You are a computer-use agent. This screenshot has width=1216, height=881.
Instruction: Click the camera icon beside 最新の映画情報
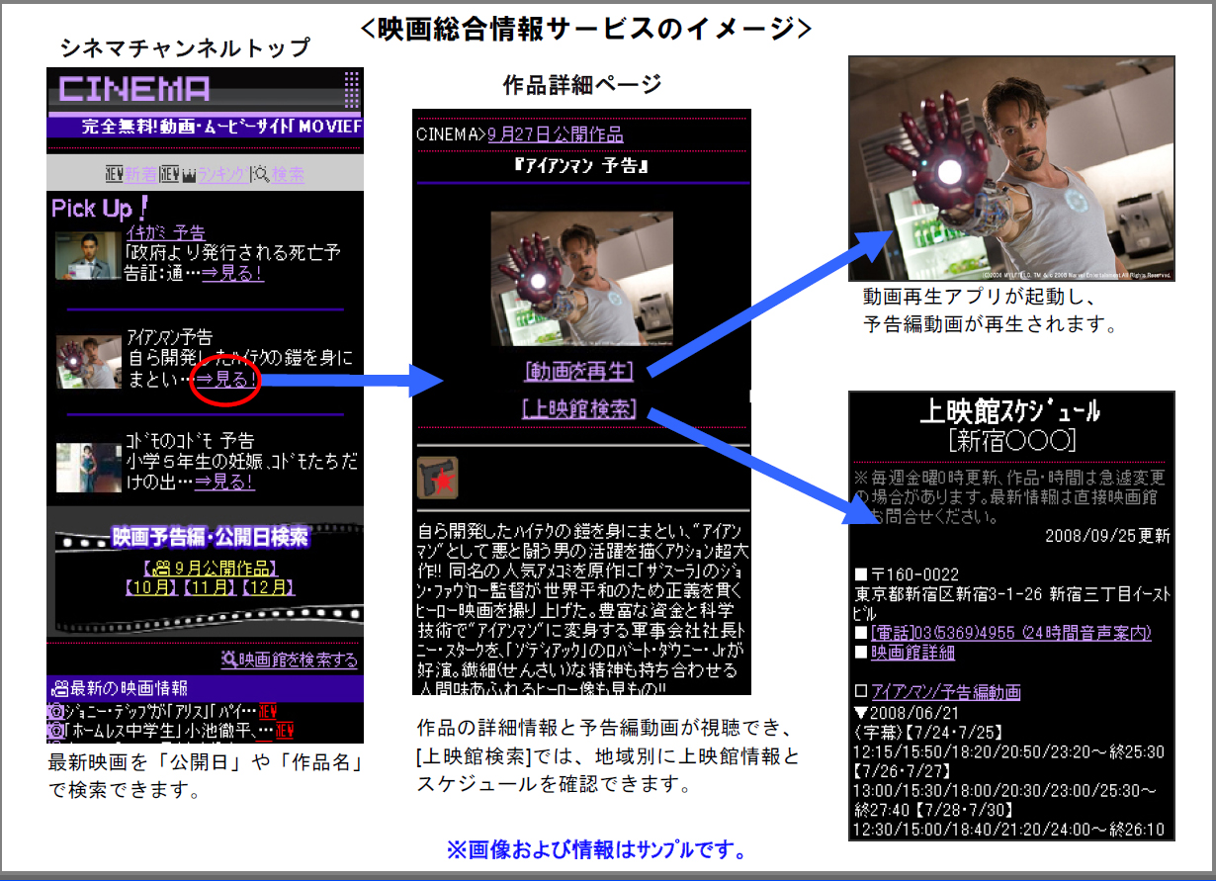(59, 688)
